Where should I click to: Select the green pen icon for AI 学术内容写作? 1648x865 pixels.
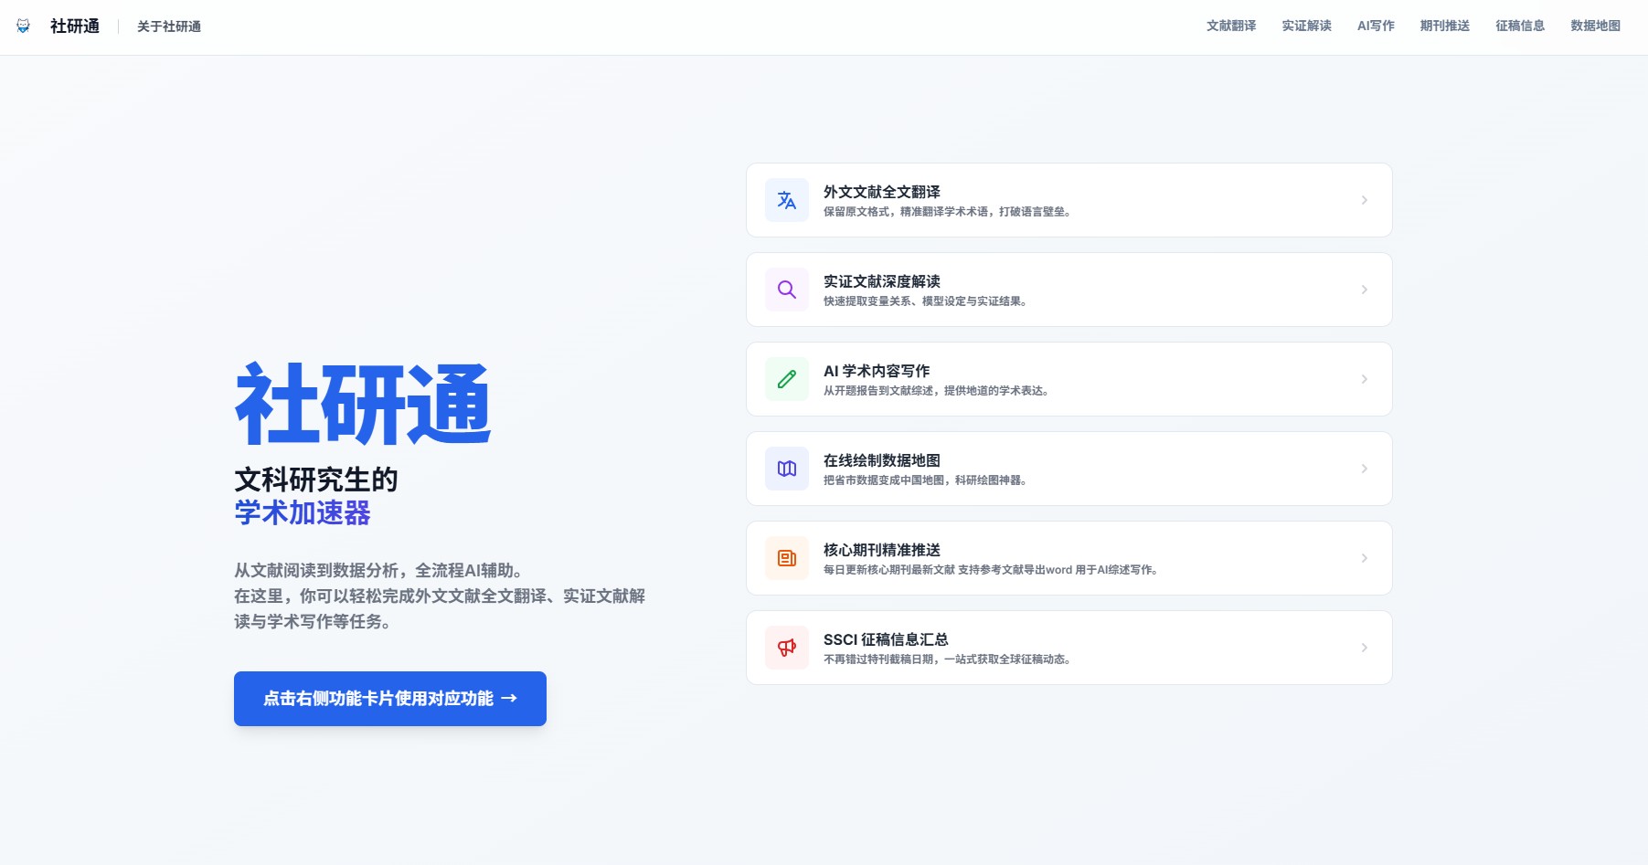click(x=786, y=379)
